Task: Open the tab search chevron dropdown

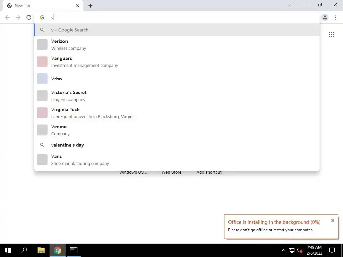Action: pos(289,5)
